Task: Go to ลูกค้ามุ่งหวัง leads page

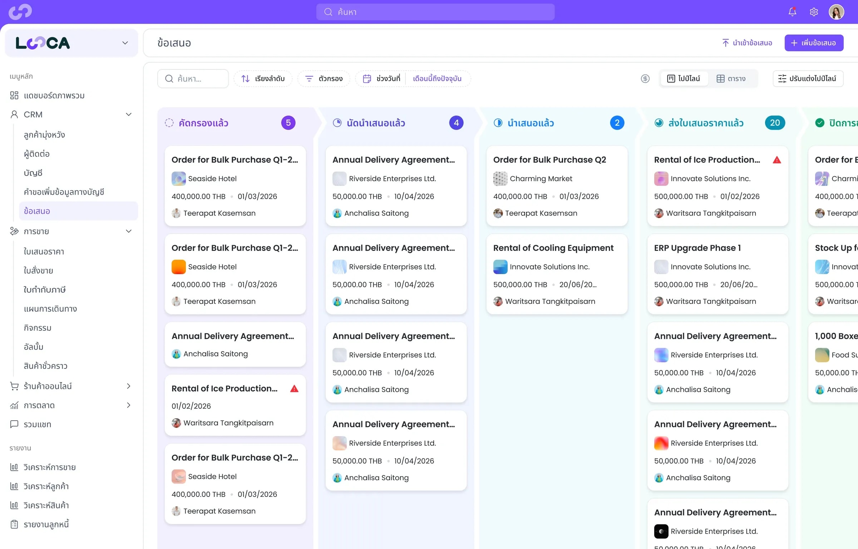Action: pyautogui.click(x=44, y=135)
